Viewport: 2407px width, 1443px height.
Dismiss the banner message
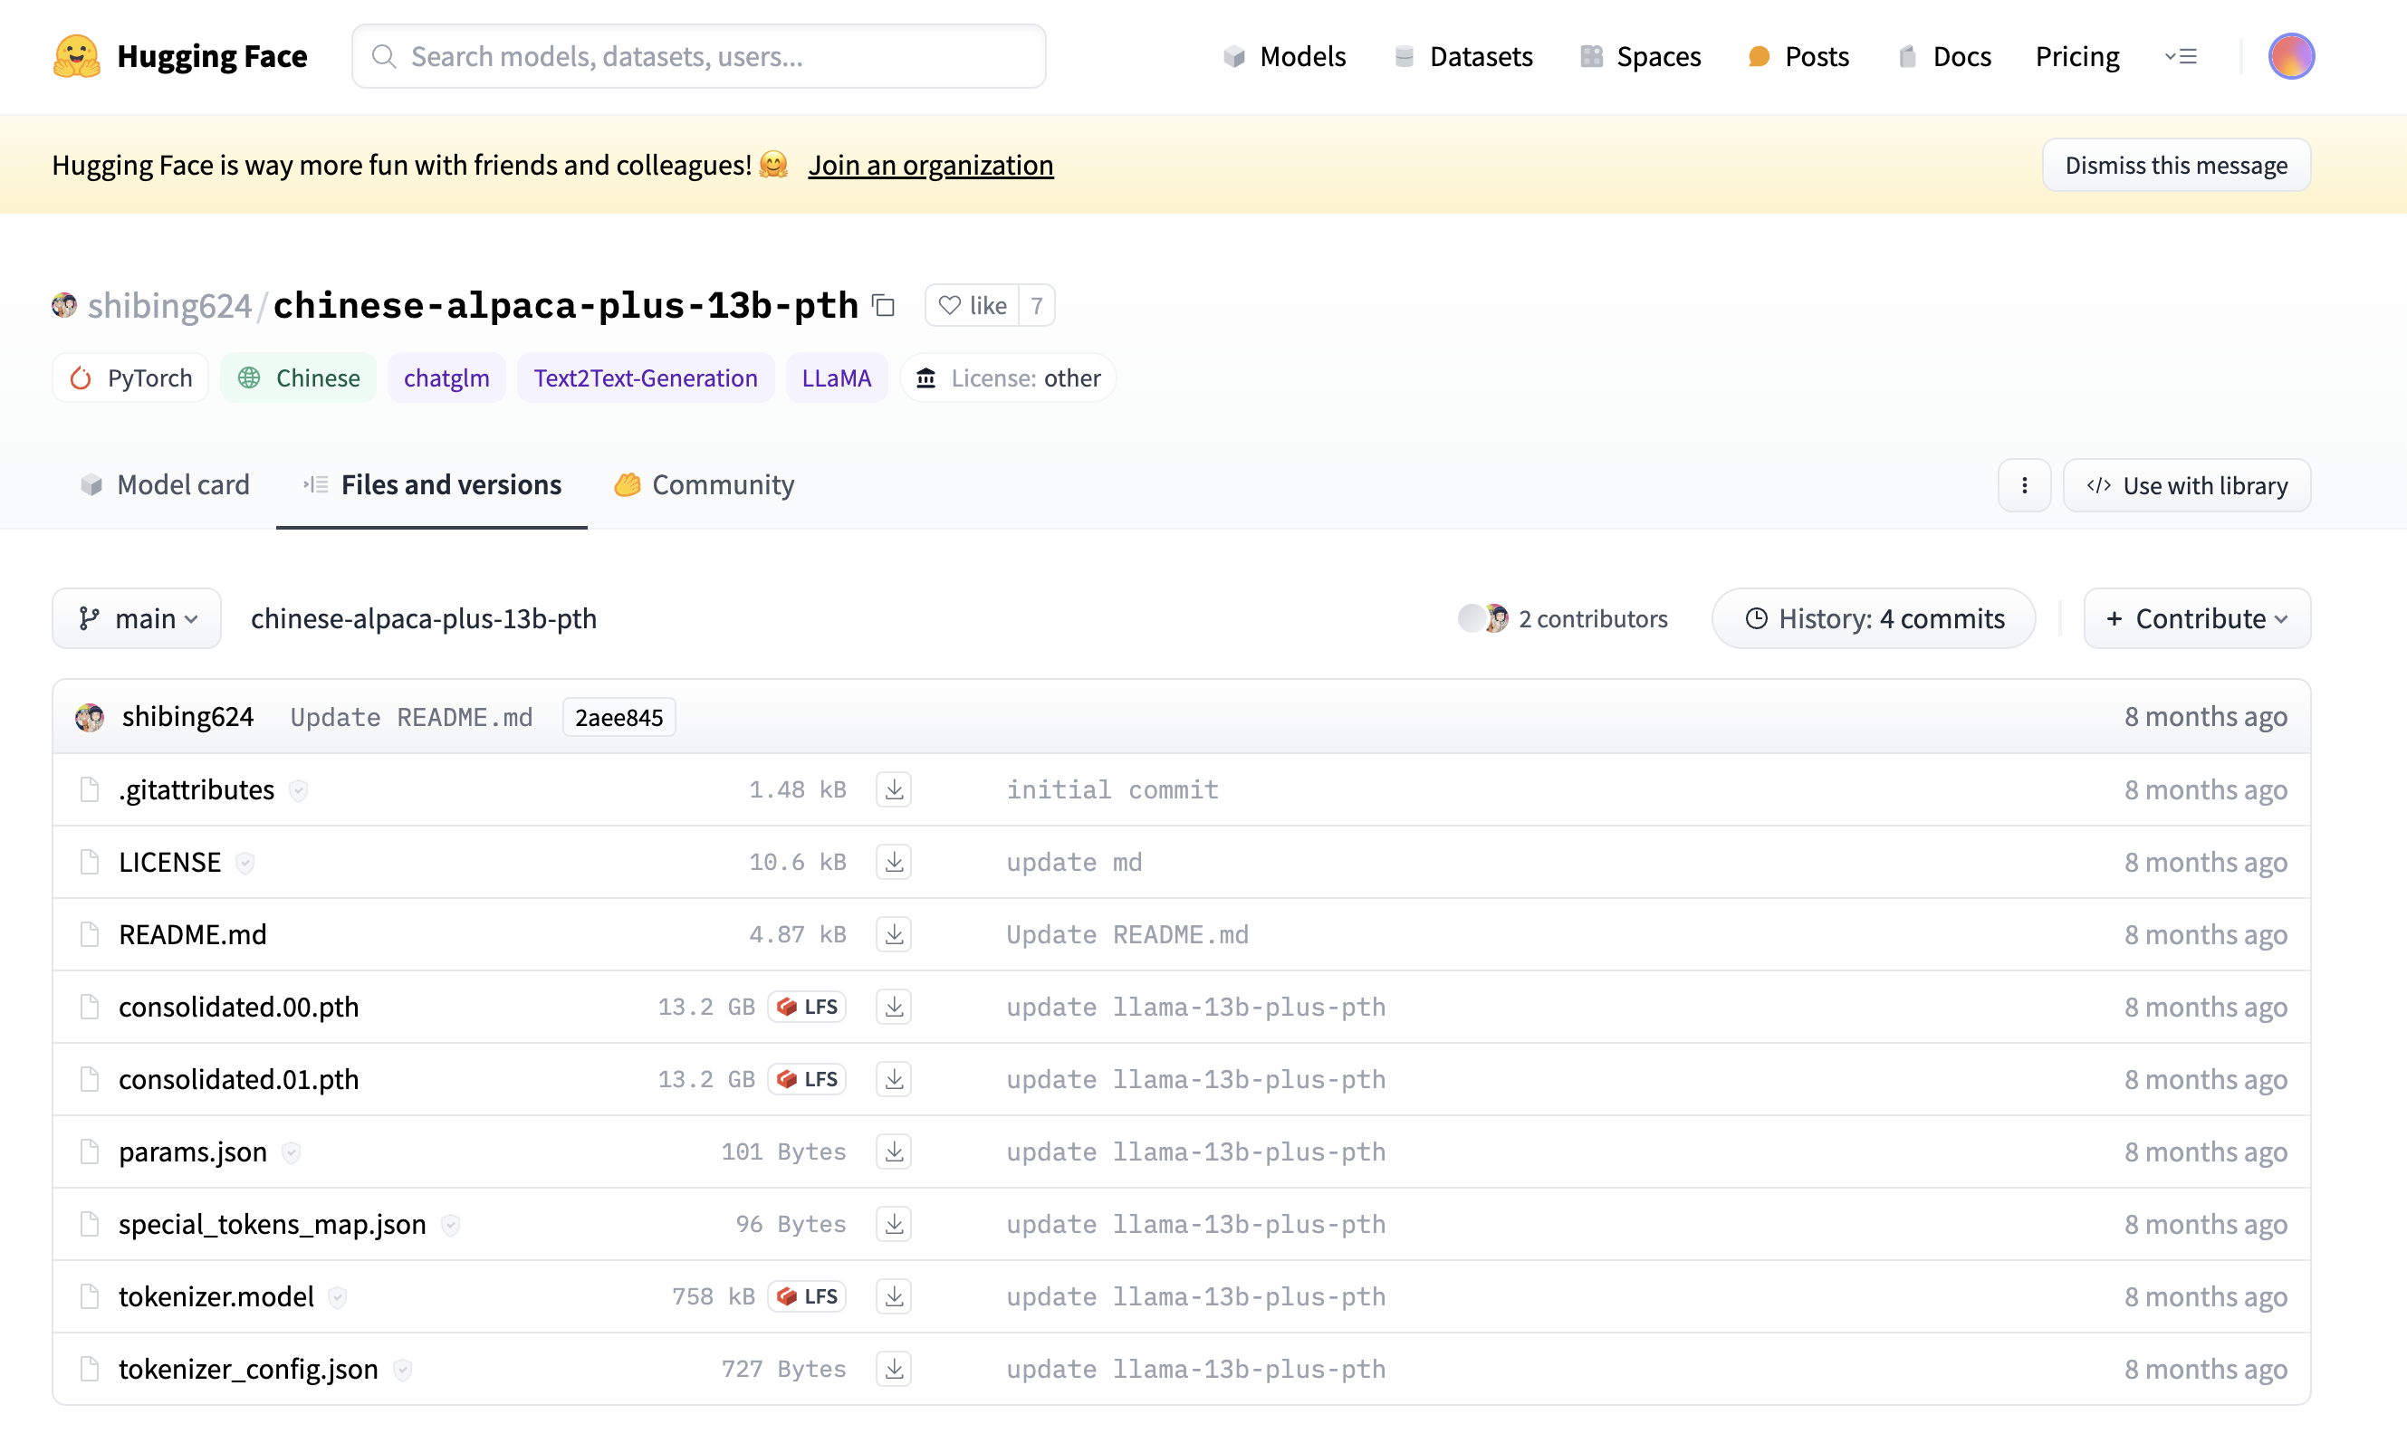[2176, 166]
